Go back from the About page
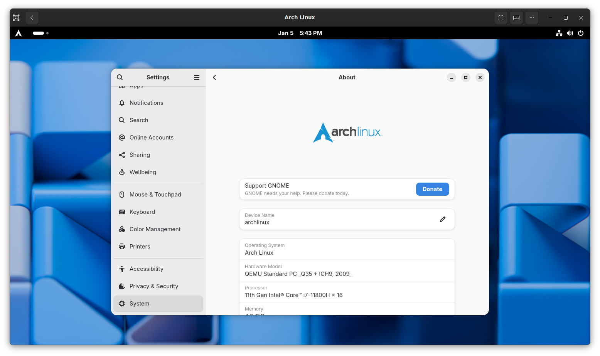The height and width of the screenshot is (356, 600). pos(215,77)
